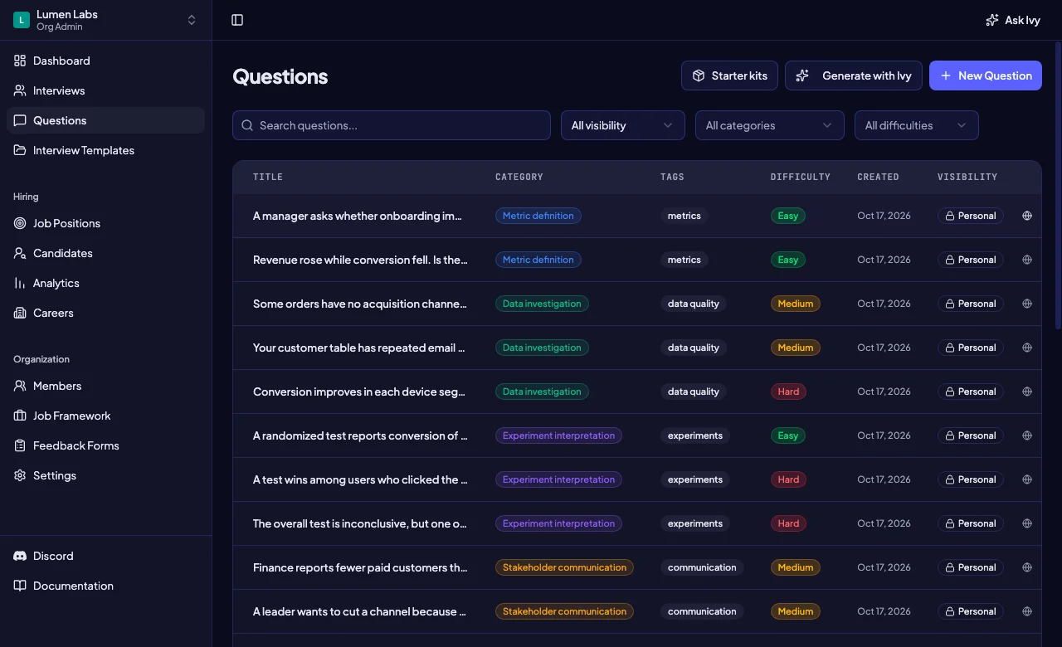The image size is (1062, 647).
Task: Open the All difficulties dropdown
Action: coord(917,125)
